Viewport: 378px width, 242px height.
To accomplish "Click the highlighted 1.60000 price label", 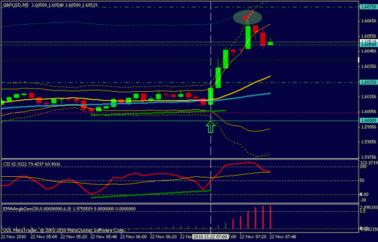I will click(x=368, y=120).
